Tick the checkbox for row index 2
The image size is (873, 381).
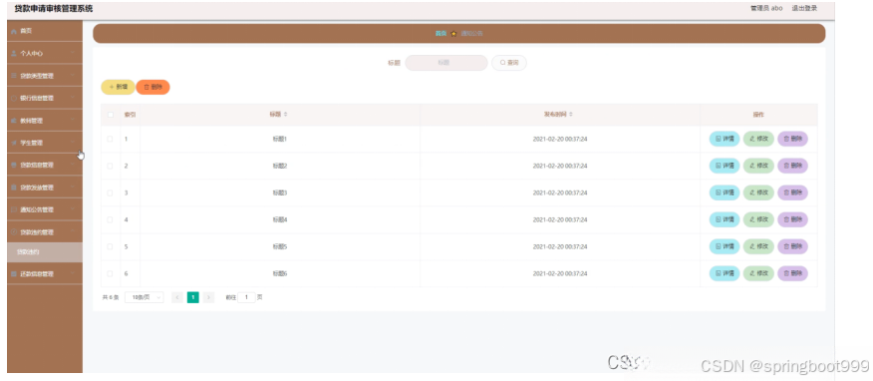111,166
